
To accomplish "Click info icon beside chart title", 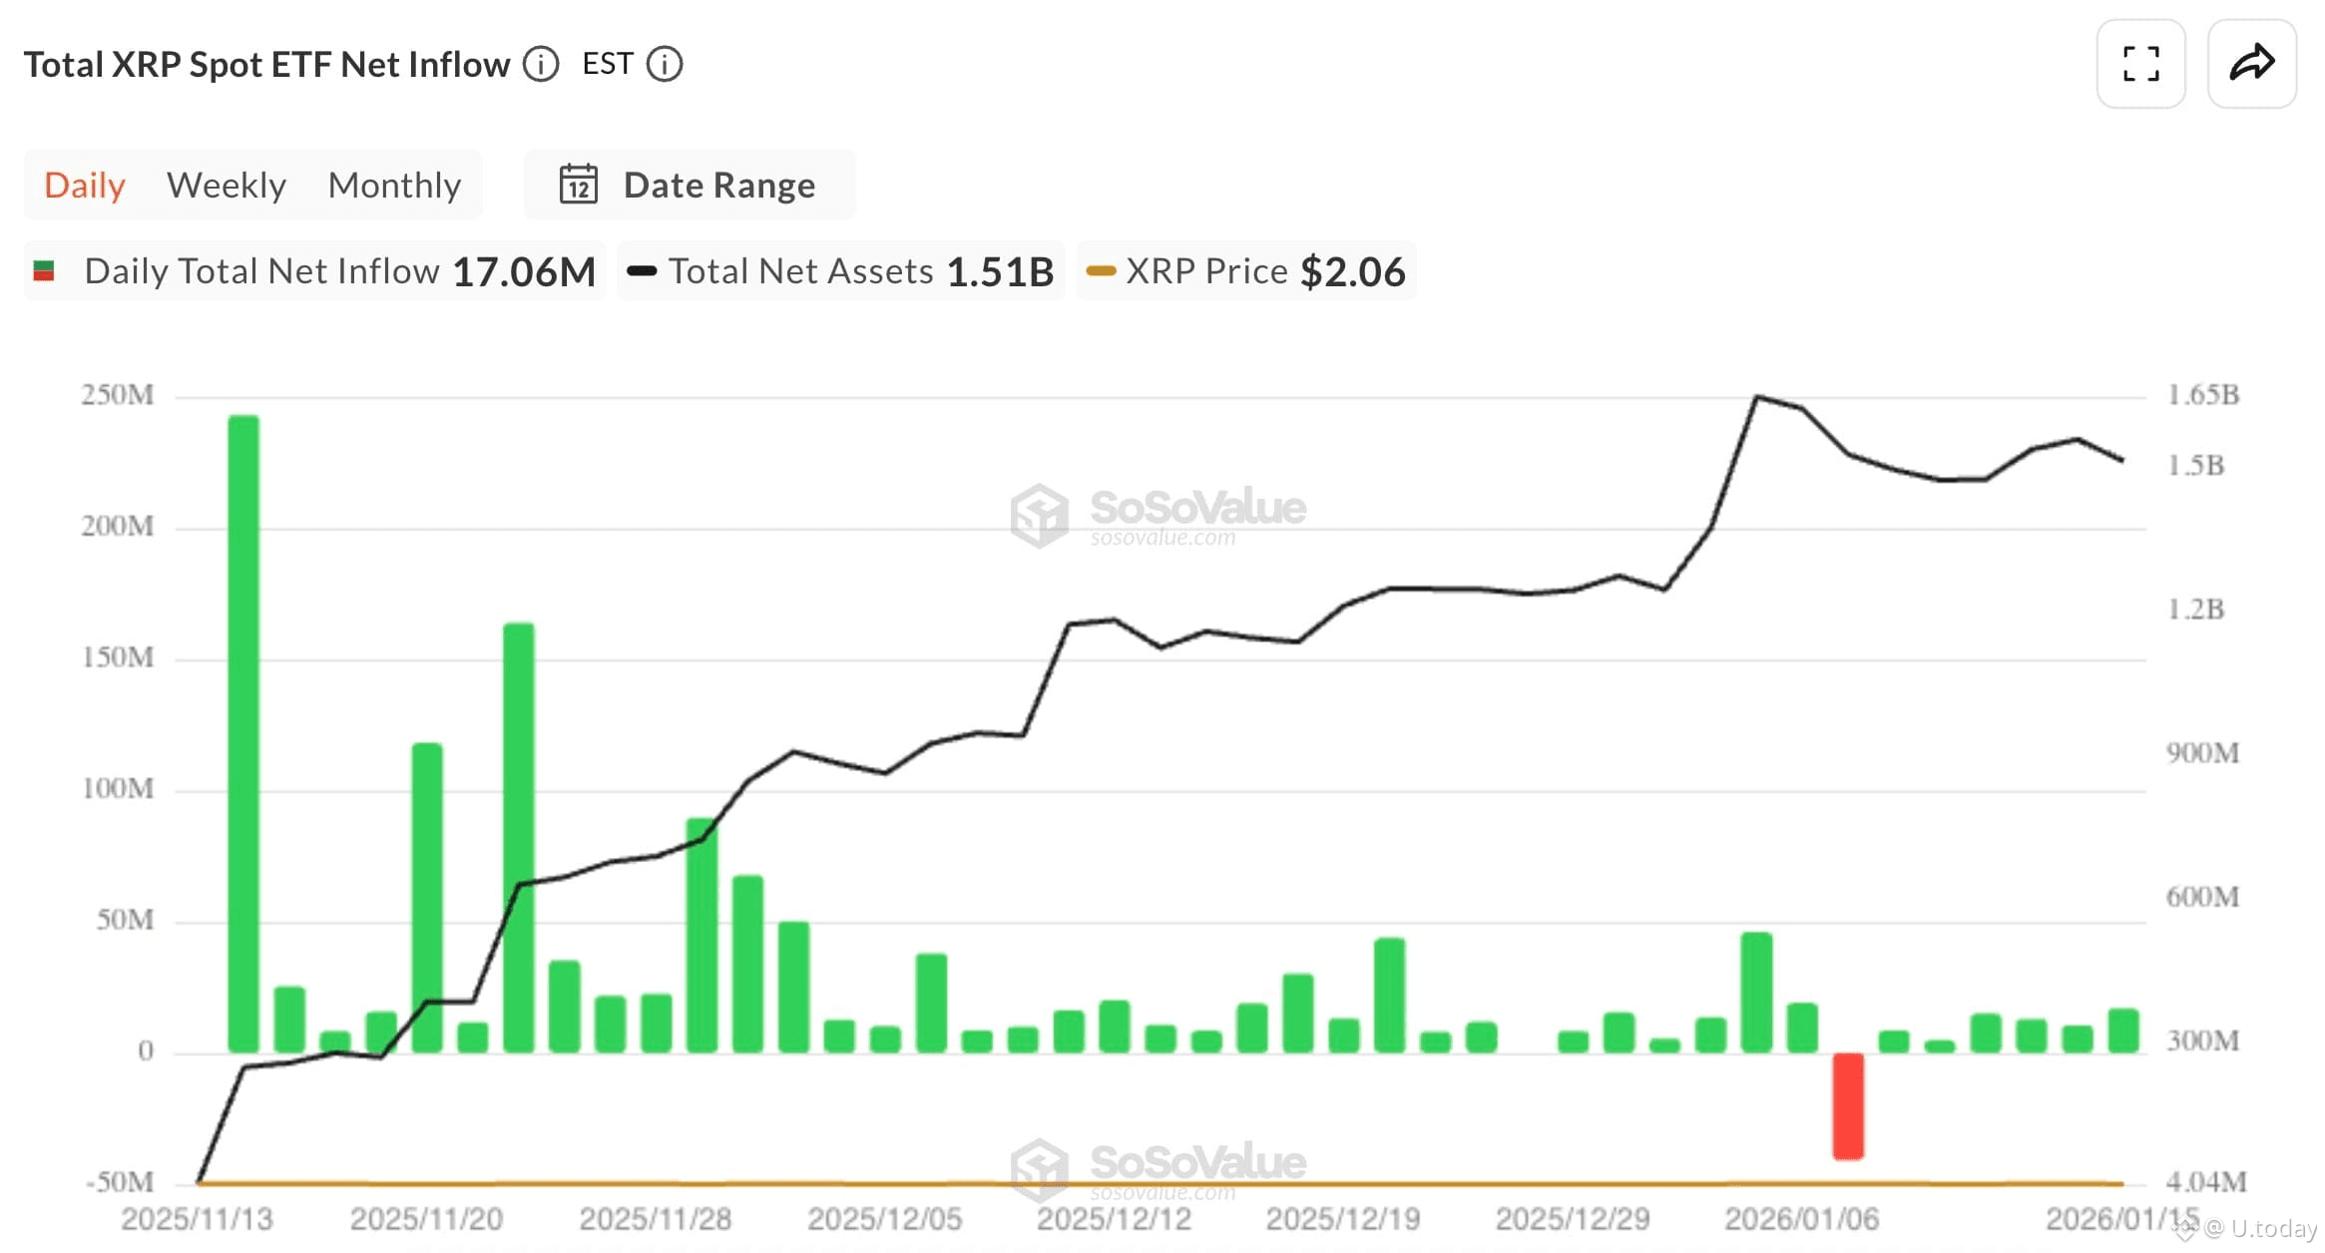I will (541, 65).
